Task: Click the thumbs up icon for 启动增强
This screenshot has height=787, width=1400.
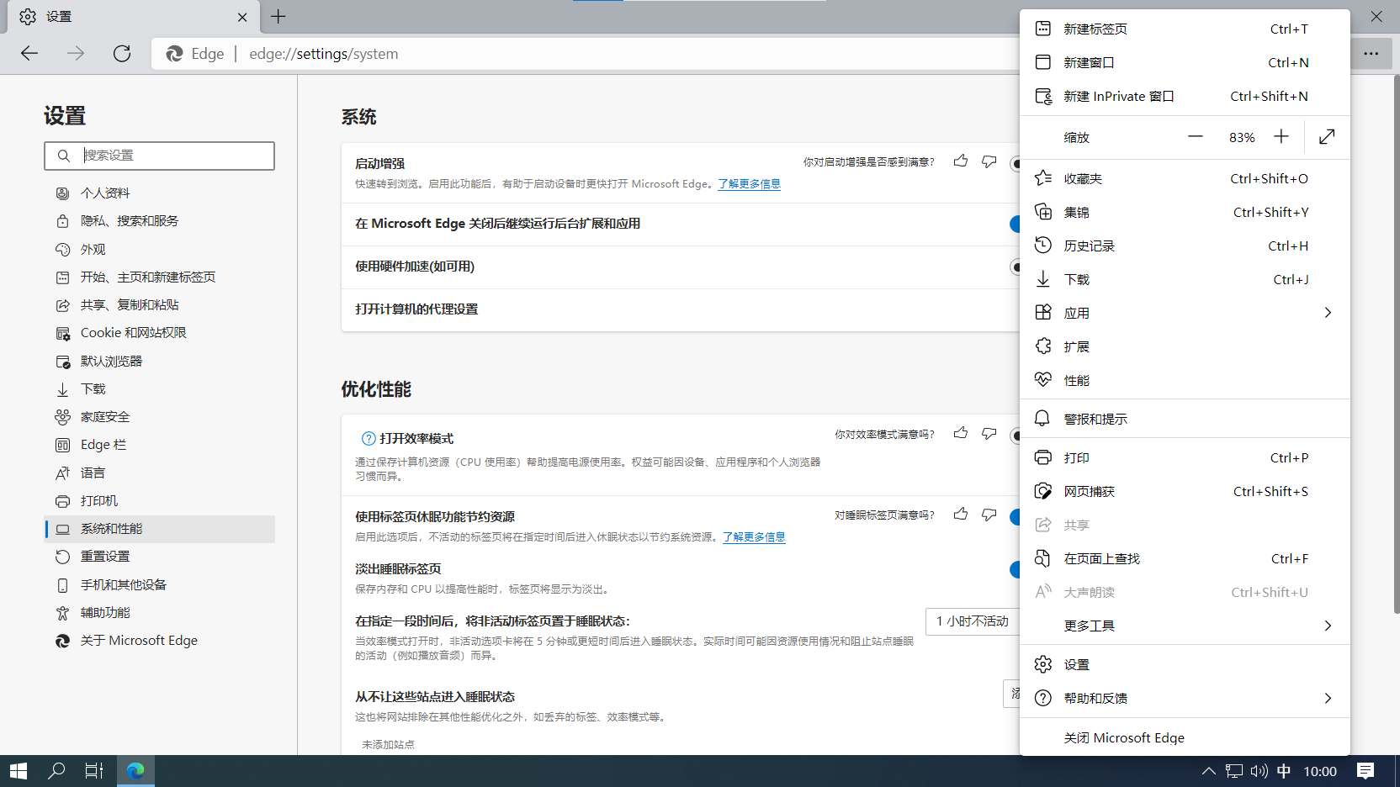Action: click(x=960, y=161)
